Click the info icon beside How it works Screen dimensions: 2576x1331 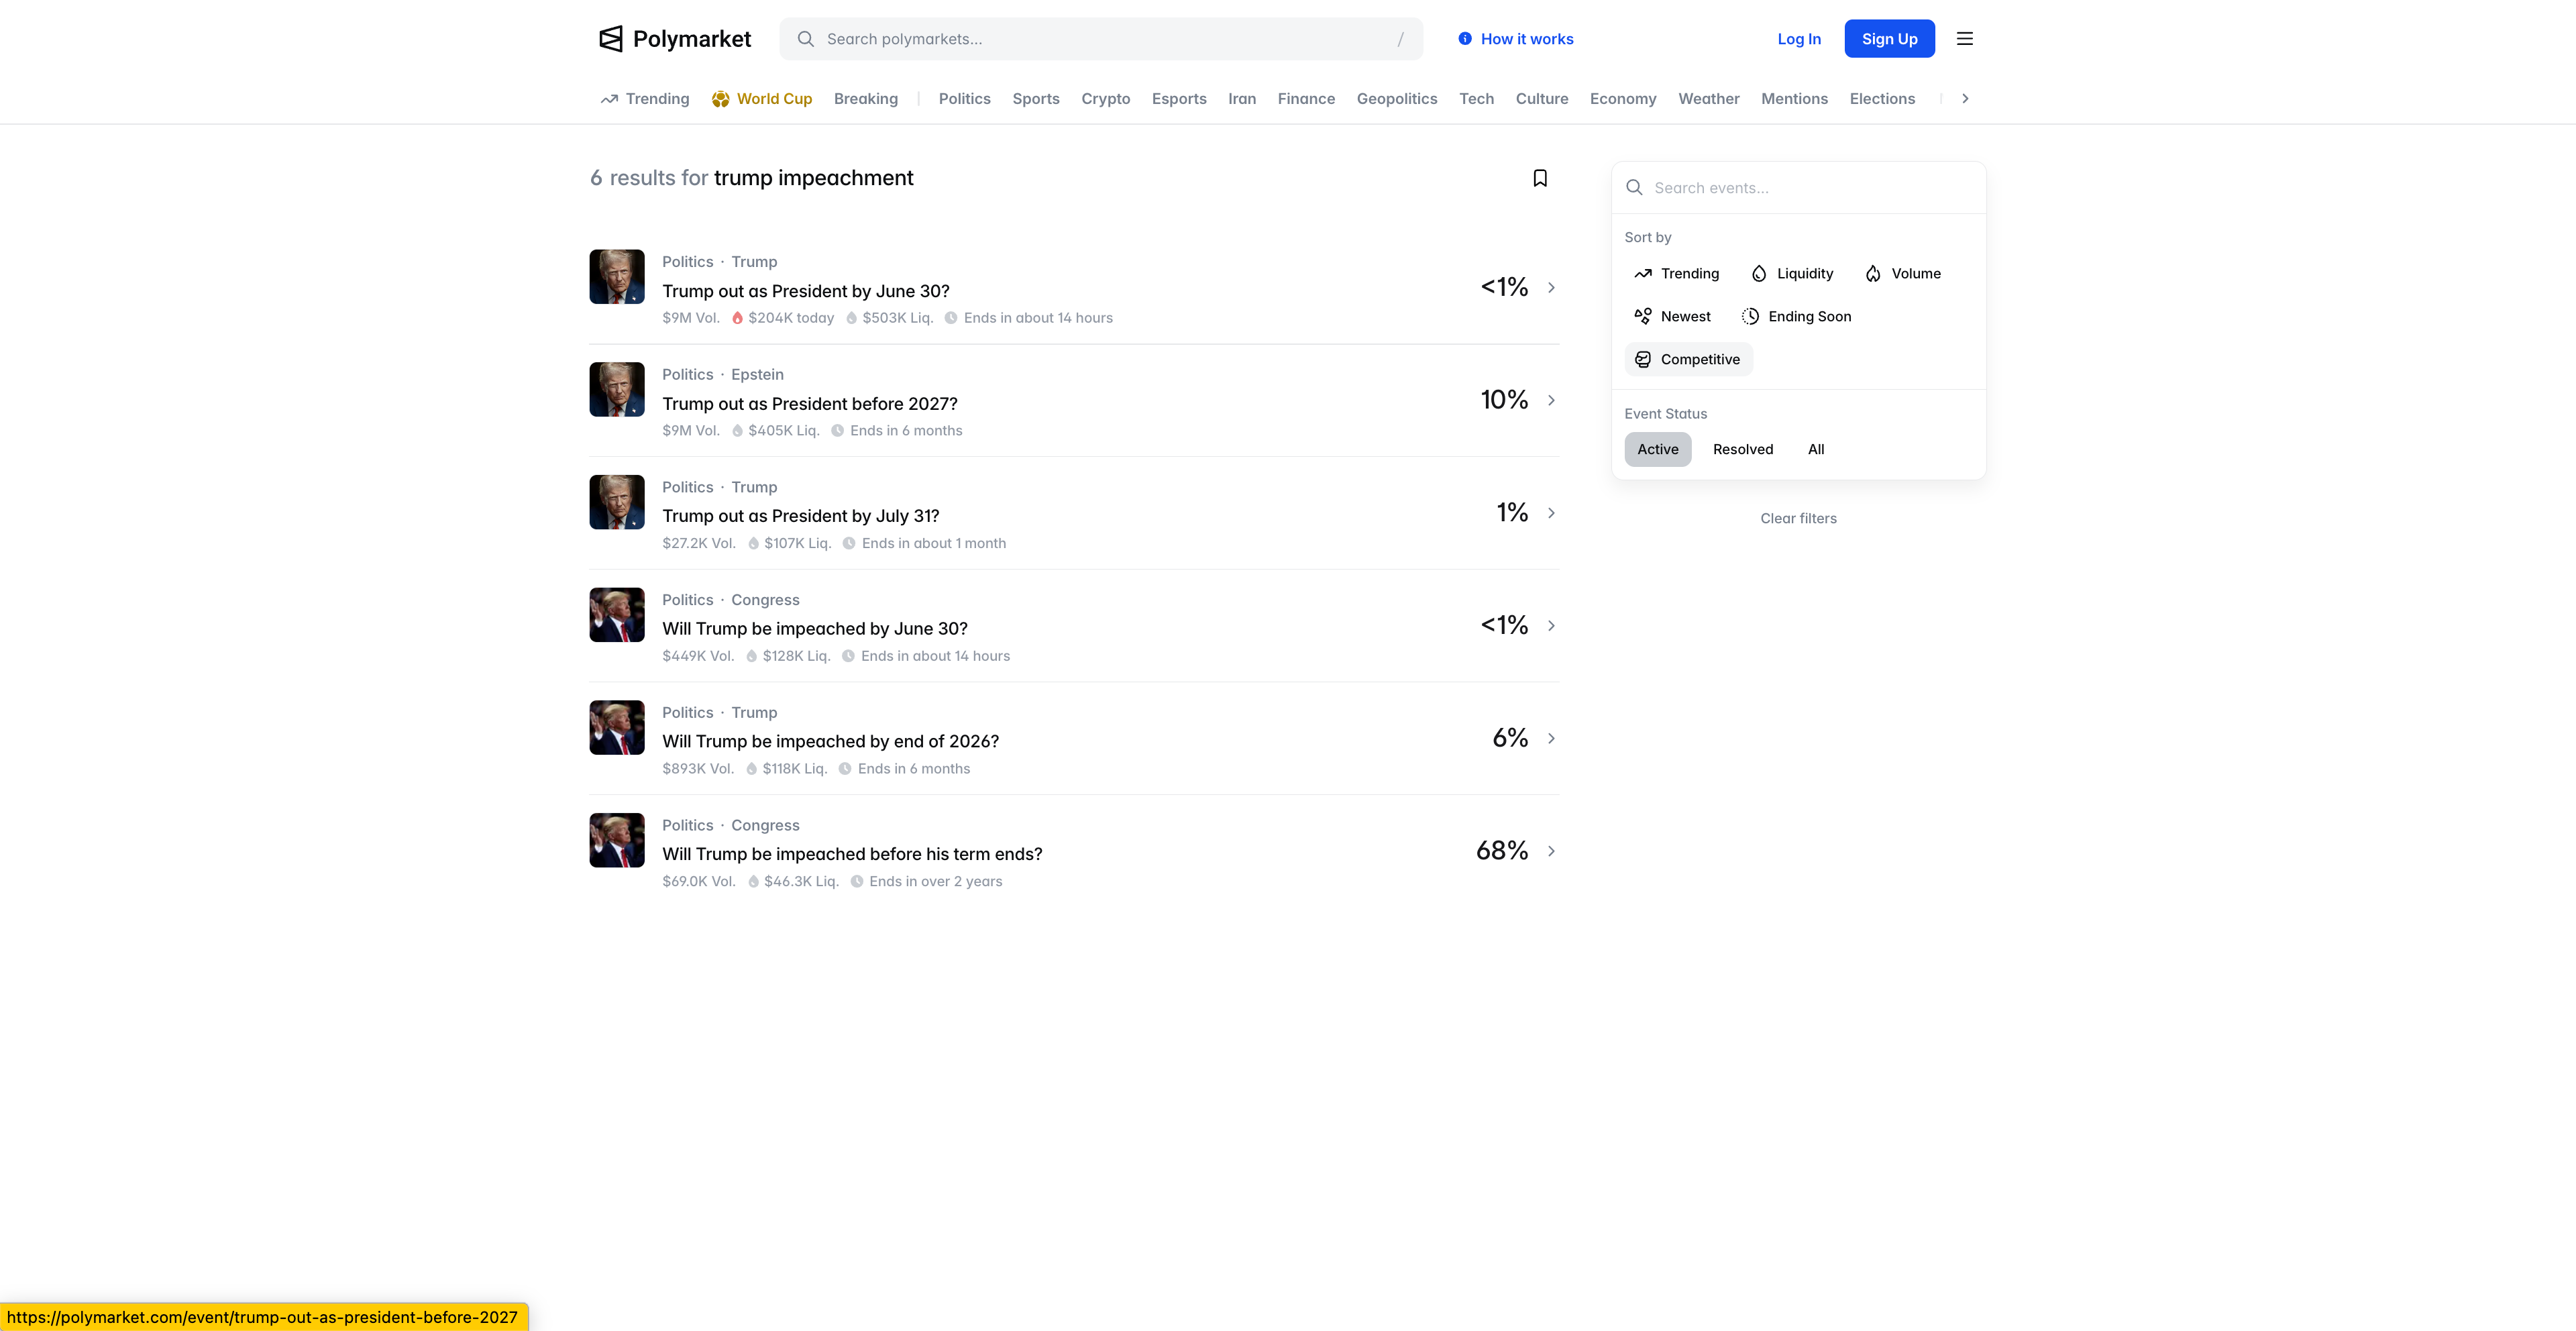pyautogui.click(x=1465, y=39)
